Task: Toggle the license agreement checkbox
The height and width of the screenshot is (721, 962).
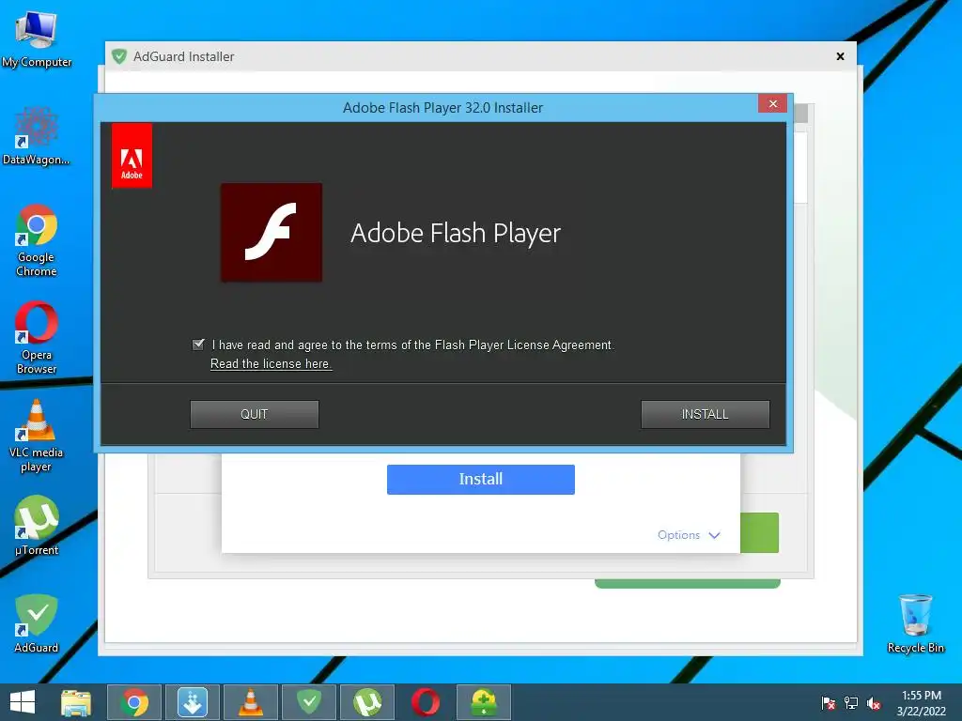Action: point(198,345)
